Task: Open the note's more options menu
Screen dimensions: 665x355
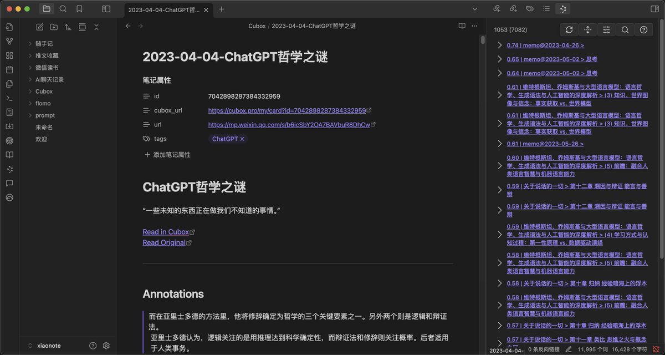Action: (474, 26)
